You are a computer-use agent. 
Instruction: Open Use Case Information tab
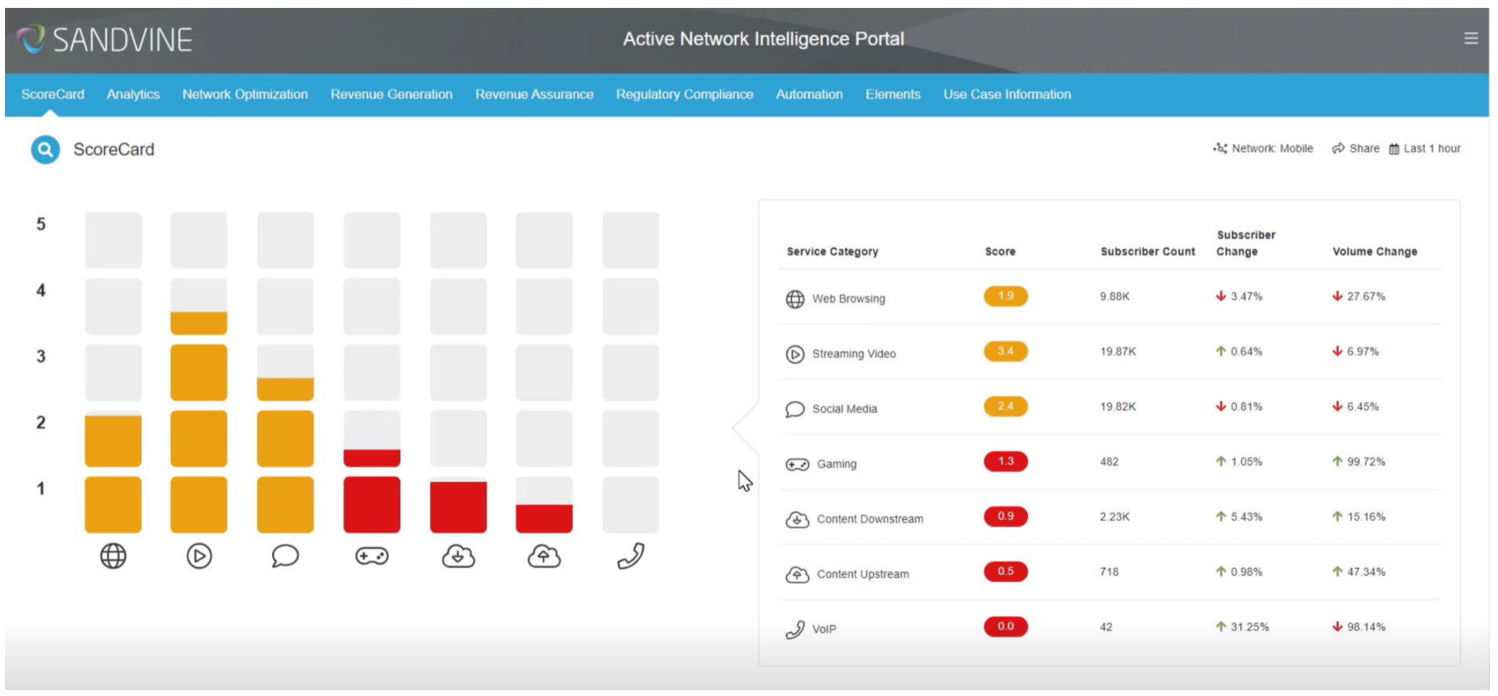(1007, 94)
